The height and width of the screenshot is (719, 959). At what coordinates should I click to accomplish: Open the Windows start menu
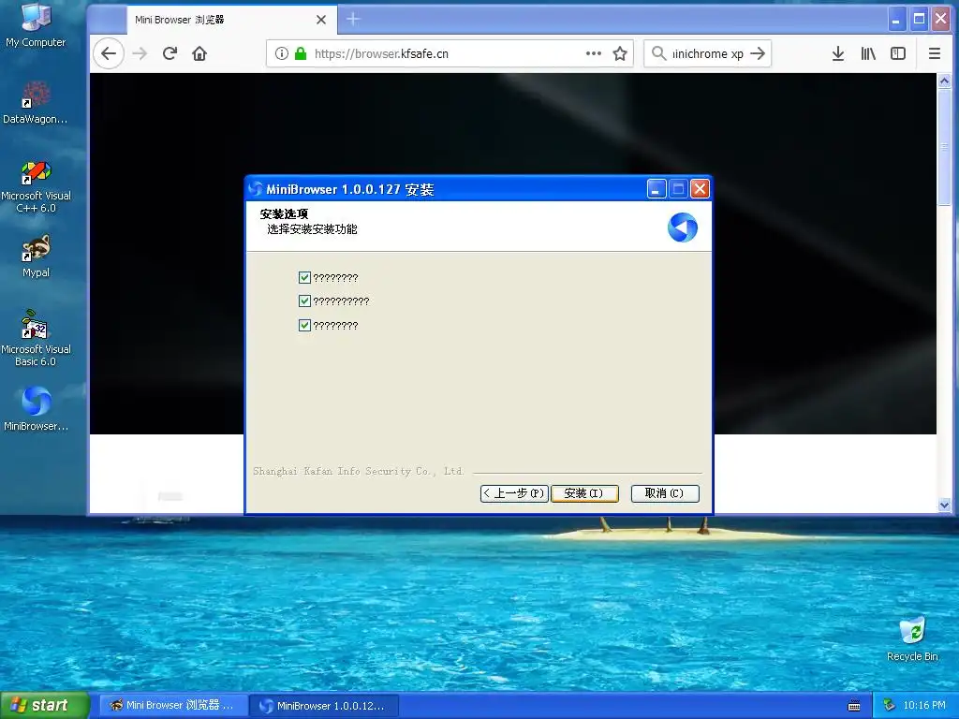[x=45, y=705]
